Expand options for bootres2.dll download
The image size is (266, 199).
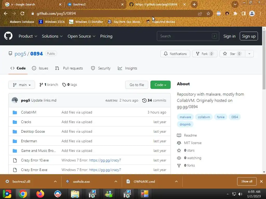tap(55, 181)
